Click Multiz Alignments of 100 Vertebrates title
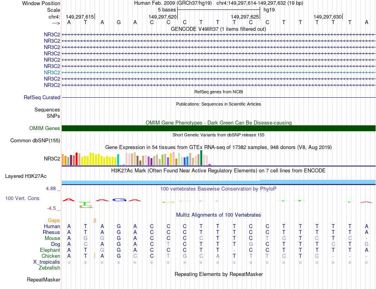Screen dimensions: 376x289 click(218, 215)
